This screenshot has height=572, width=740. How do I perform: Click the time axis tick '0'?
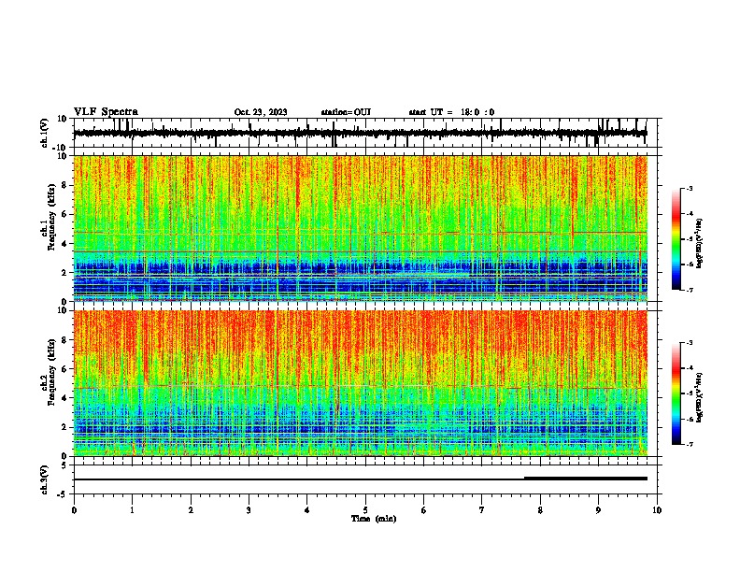(74, 510)
